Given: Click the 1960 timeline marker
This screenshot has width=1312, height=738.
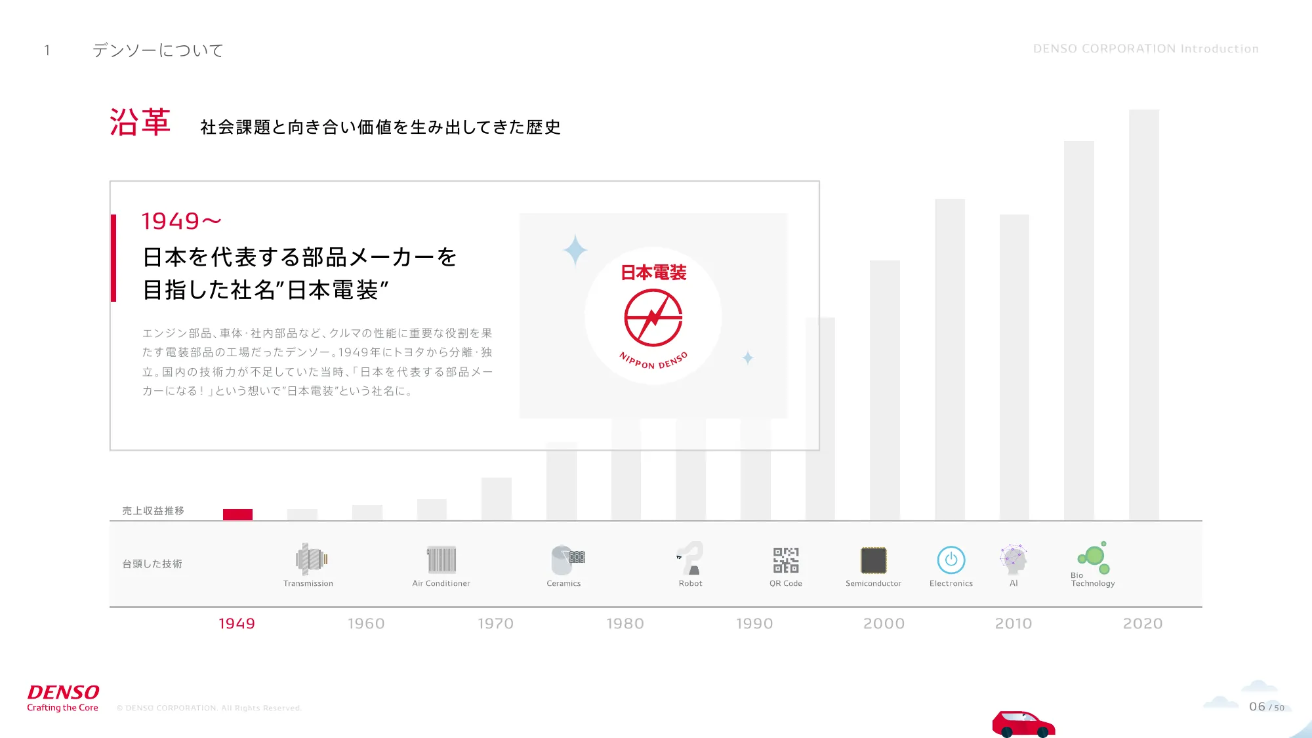Looking at the screenshot, I should click(x=366, y=623).
